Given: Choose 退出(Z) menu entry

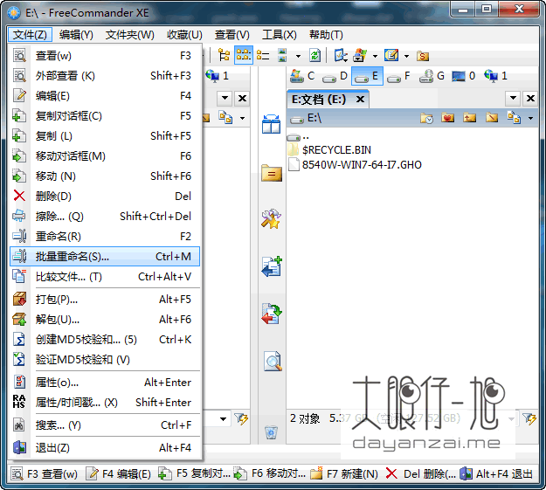Looking at the screenshot, I should pyautogui.click(x=105, y=448).
